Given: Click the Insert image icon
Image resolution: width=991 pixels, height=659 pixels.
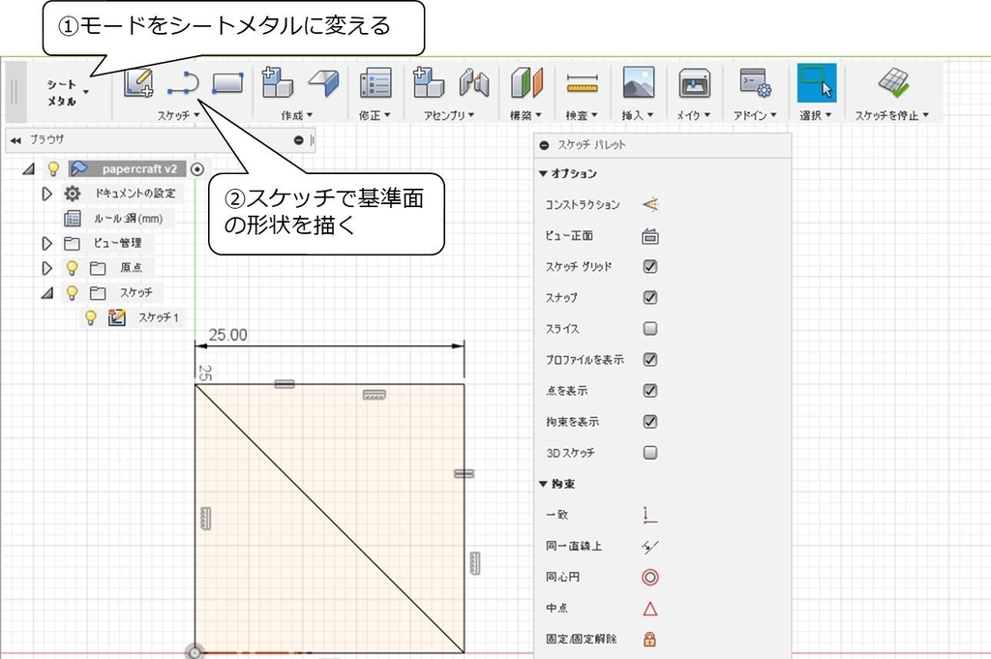Looking at the screenshot, I should pos(639,83).
